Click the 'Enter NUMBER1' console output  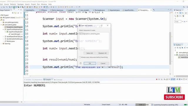click(35, 85)
